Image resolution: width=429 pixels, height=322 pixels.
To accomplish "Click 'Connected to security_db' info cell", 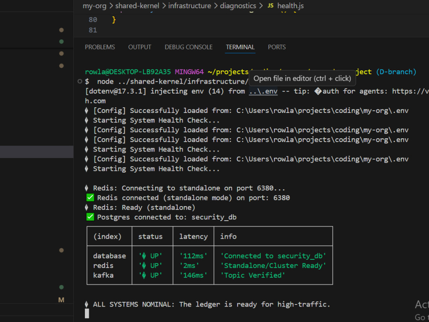I will [273, 256].
